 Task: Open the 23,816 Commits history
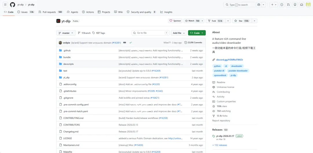pyautogui.click(x=193, y=43)
